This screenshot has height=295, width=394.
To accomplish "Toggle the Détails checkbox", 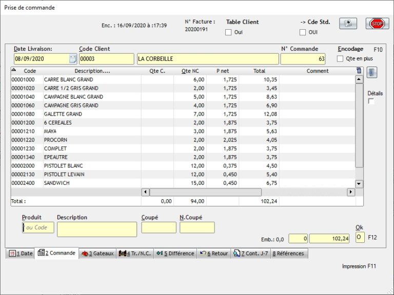I will click(371, 101).
